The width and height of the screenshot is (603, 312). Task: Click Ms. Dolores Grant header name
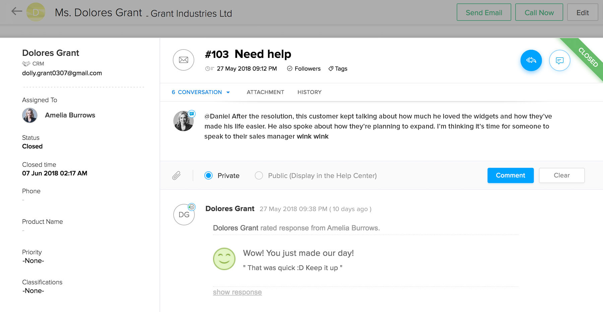tap(98, 12)
